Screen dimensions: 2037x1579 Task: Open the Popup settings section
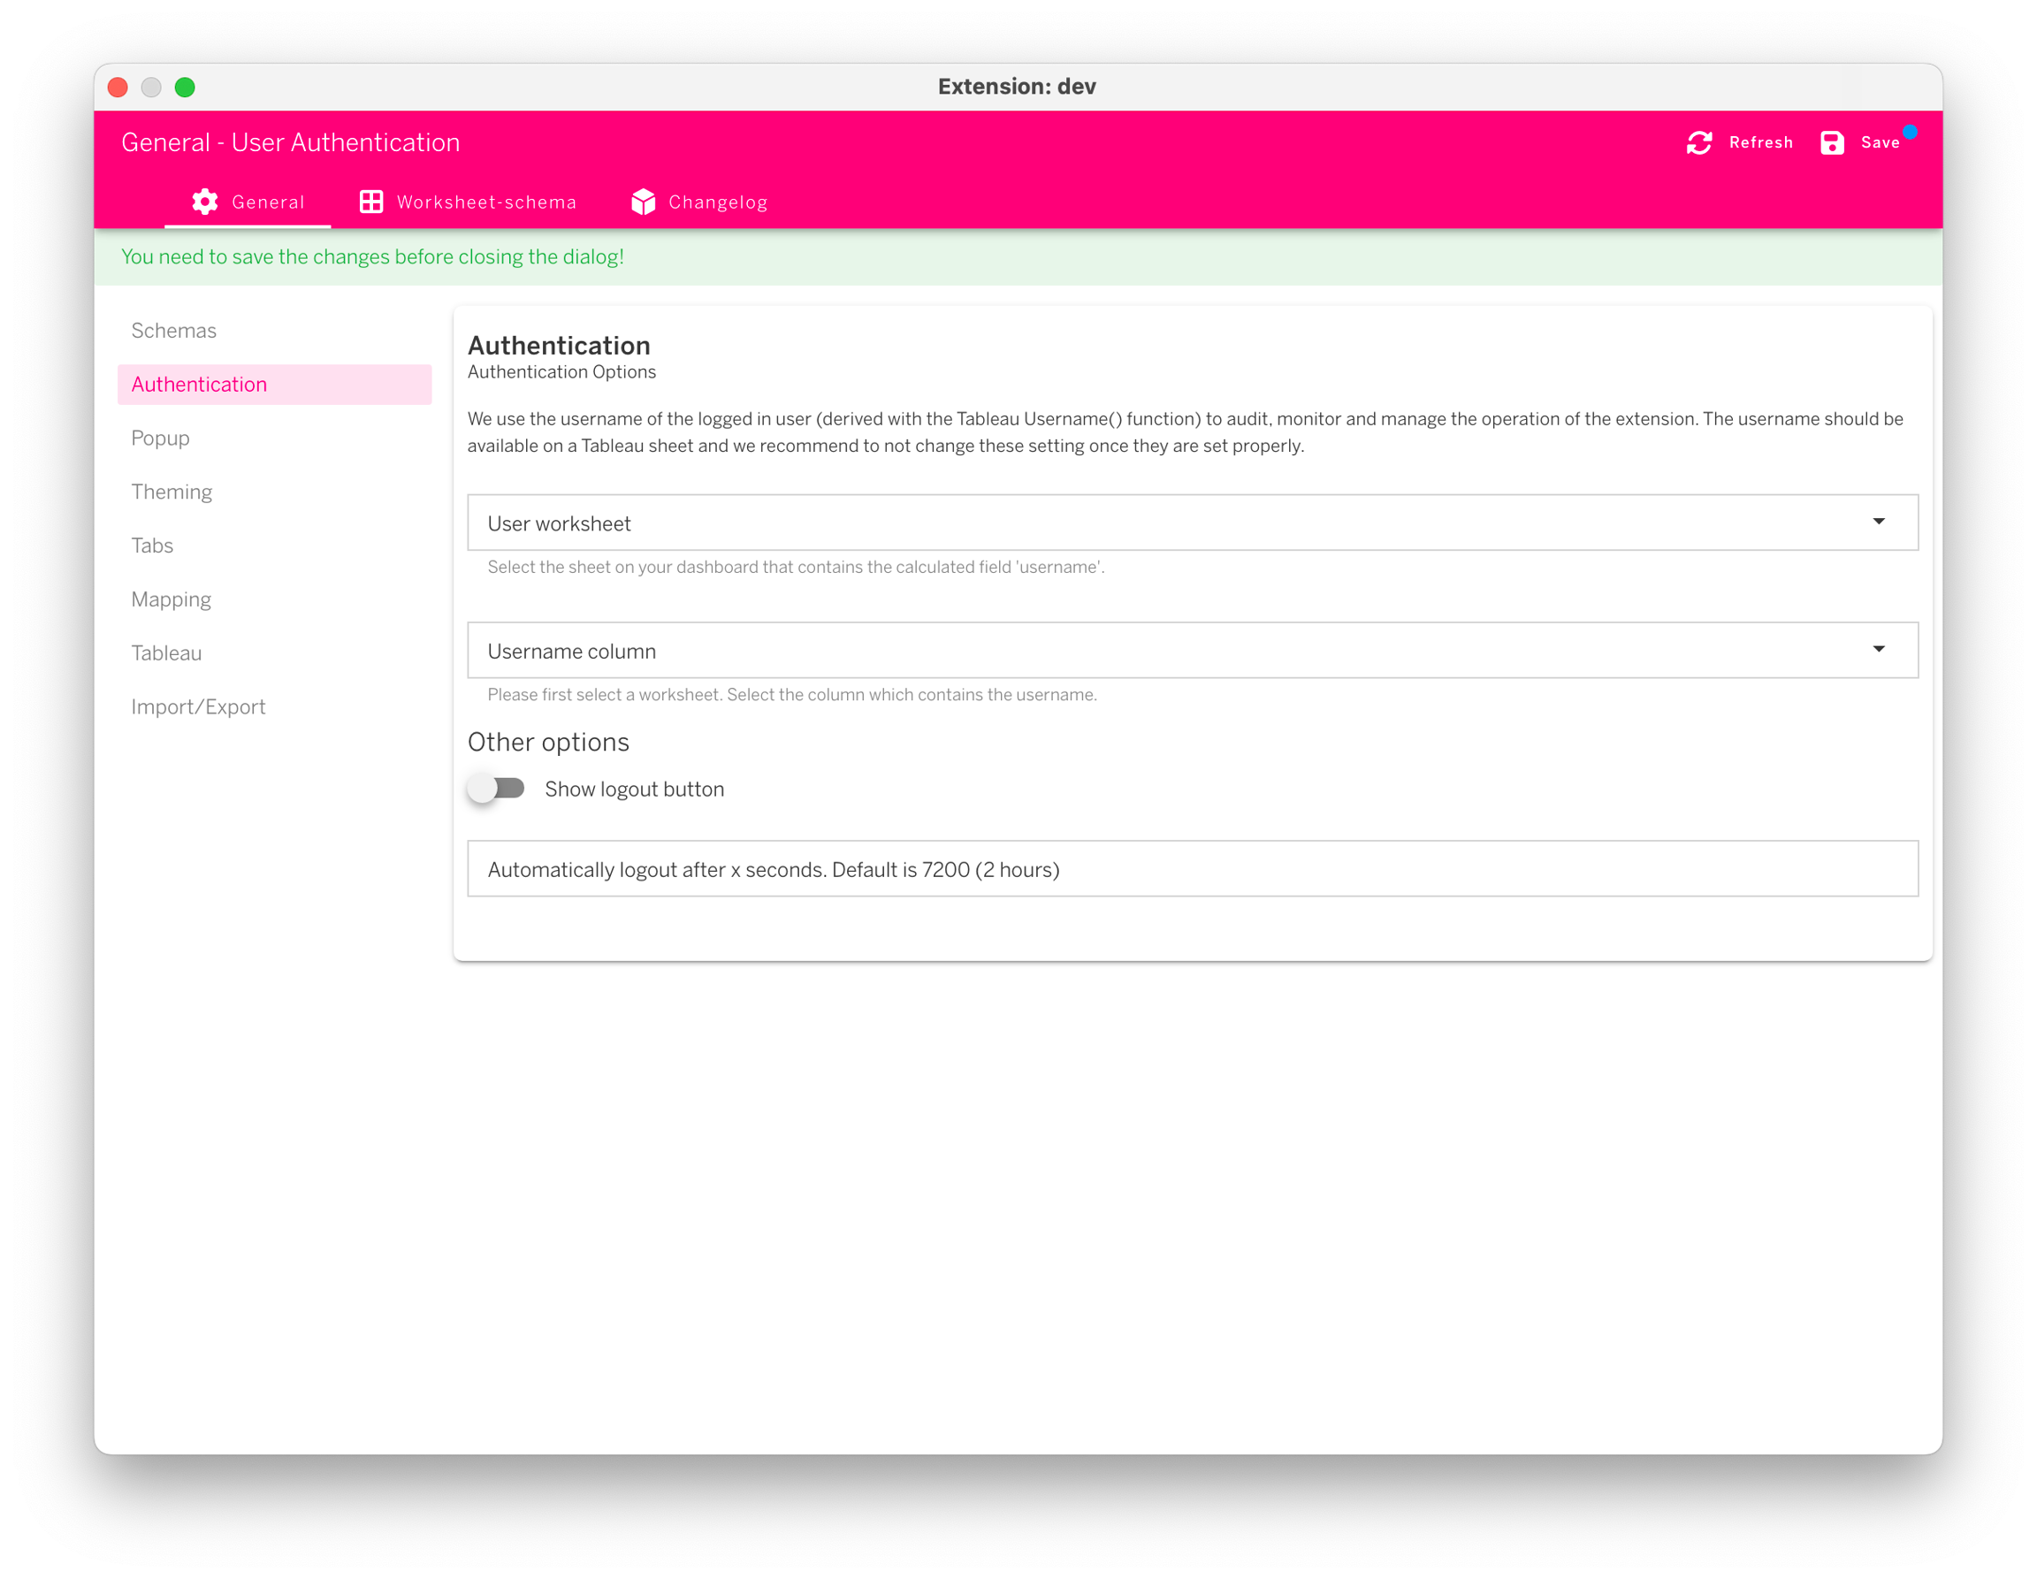pyautogui.click(x=160, y=439)
